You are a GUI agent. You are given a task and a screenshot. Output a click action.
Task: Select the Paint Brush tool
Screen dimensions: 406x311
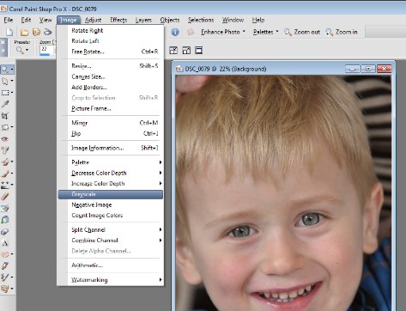tap(5, 174)
